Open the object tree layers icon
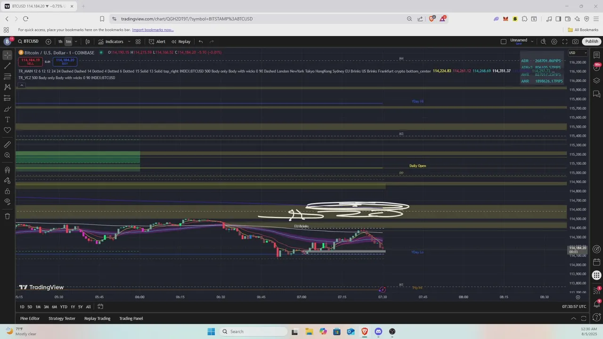This screenshot has width=603, height=339. pos(596,81)
